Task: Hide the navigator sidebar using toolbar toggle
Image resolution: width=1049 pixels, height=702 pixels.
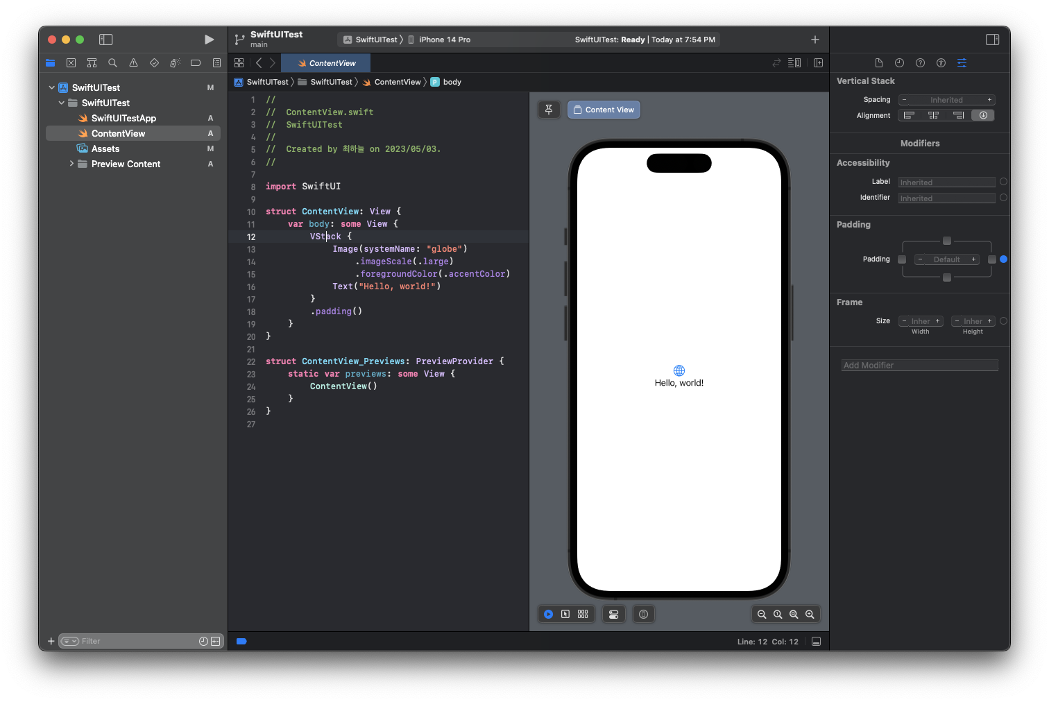Action: [105, 40]
